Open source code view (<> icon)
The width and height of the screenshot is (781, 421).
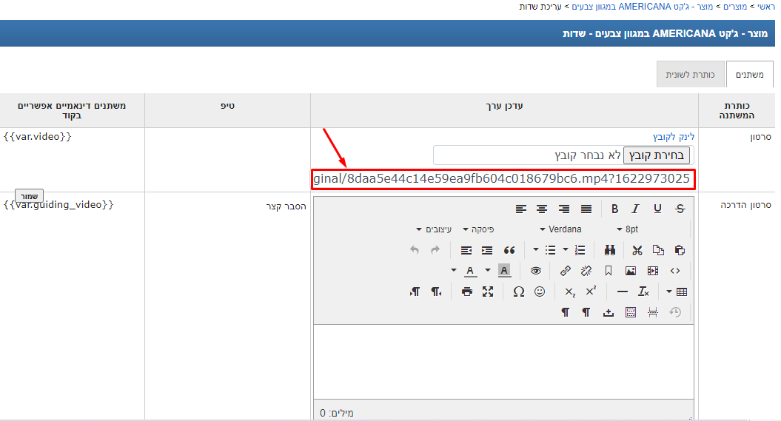(x=675, y=271)
